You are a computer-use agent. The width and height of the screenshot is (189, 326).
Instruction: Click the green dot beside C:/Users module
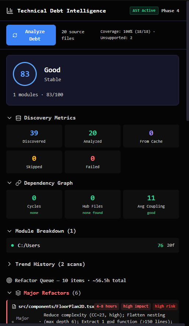(13, 246)
